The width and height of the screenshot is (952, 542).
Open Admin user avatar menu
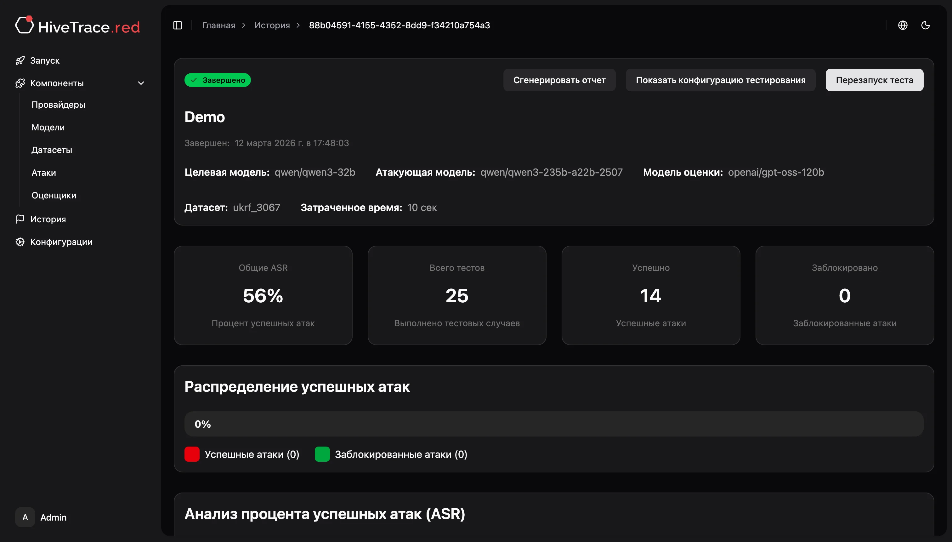point(25,517)
